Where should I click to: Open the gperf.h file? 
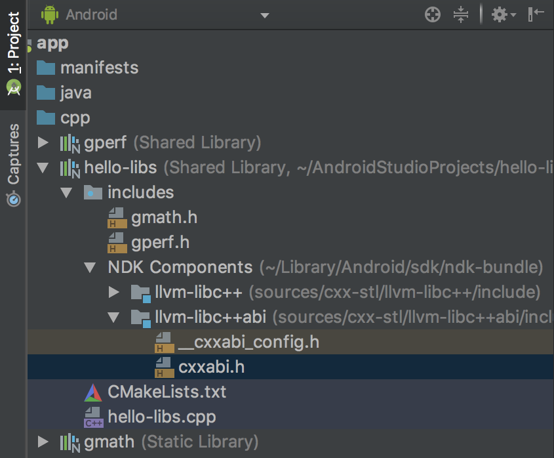[161, 243]
